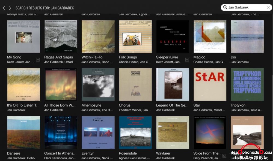
Task: Clear the Jan Garbarek search text
Action: 269,7
